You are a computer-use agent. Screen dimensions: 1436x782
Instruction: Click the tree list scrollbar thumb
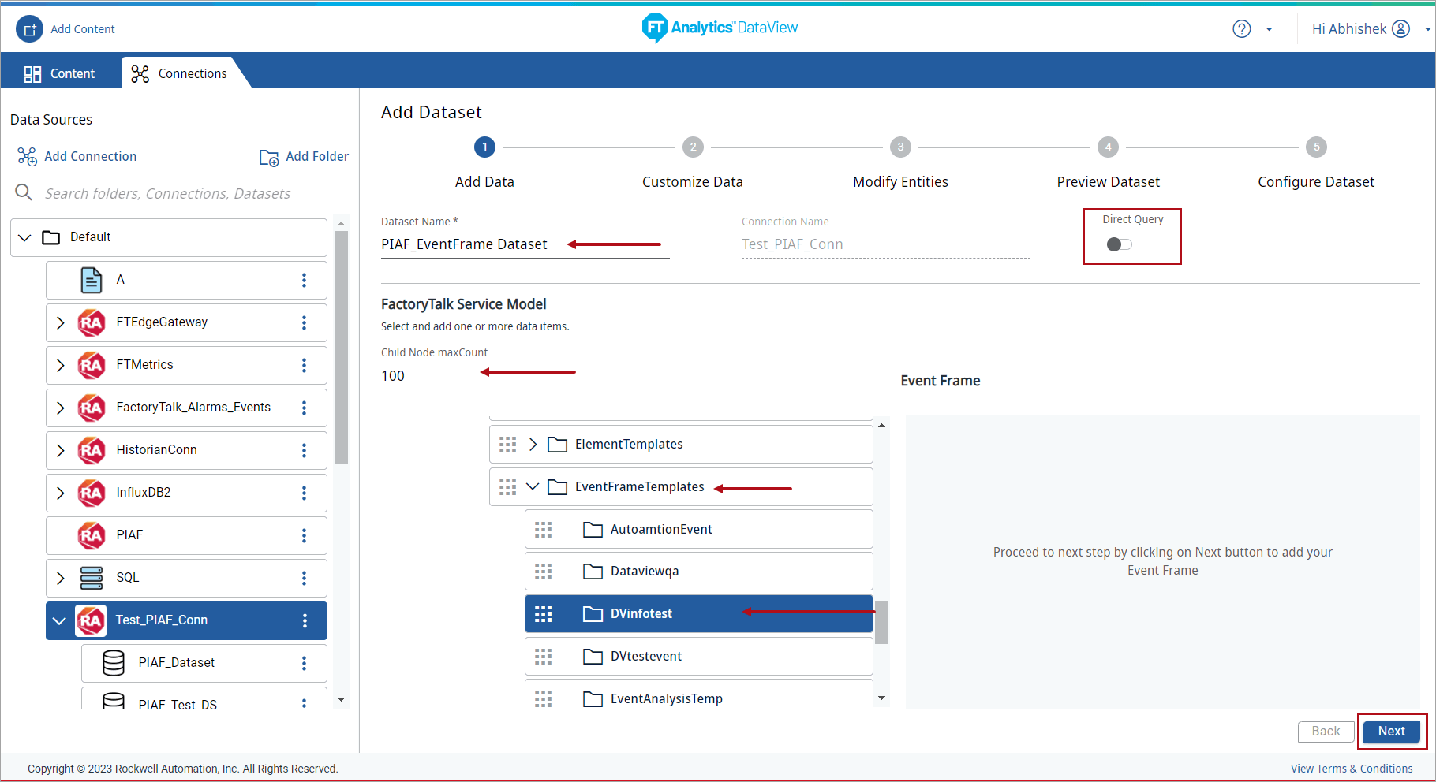(x=882, y=622)
